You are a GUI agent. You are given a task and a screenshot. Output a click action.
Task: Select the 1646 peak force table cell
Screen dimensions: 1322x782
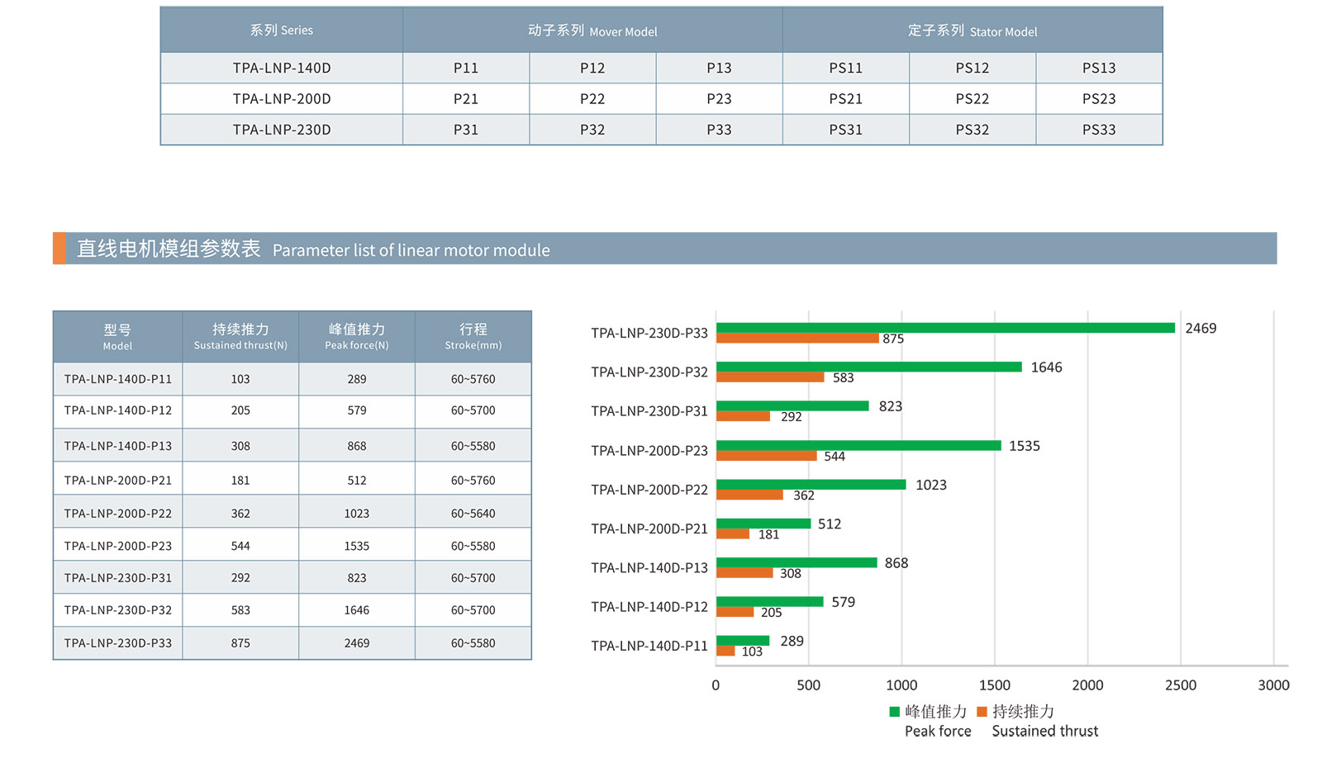(357, 610)
